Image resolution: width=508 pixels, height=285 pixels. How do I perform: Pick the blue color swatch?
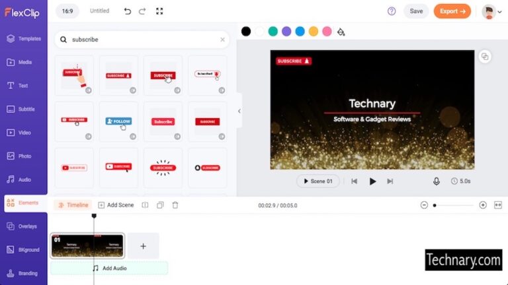pos(300,32)
